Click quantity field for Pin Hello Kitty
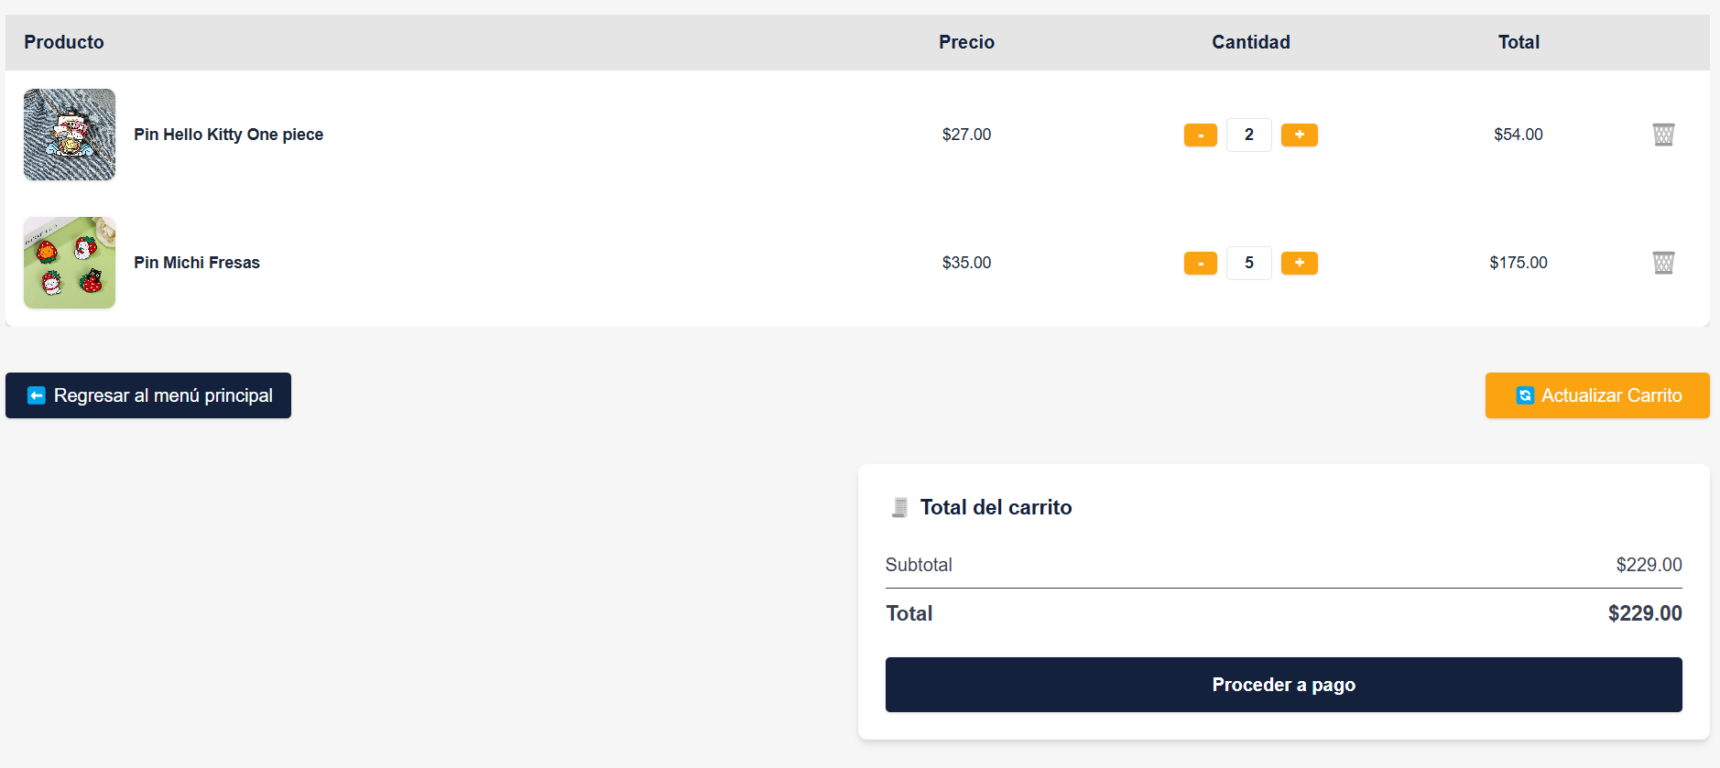Image resolution: width=1720 pixels, height=768 pixels. (1249, 135)
